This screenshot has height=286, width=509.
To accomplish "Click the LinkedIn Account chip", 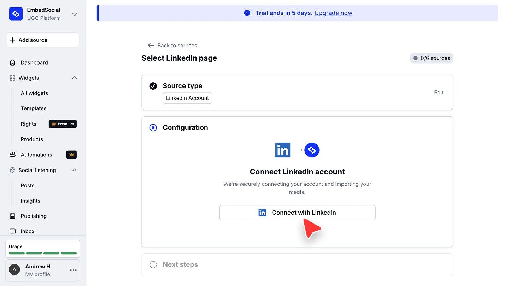I will pos(187,98).
